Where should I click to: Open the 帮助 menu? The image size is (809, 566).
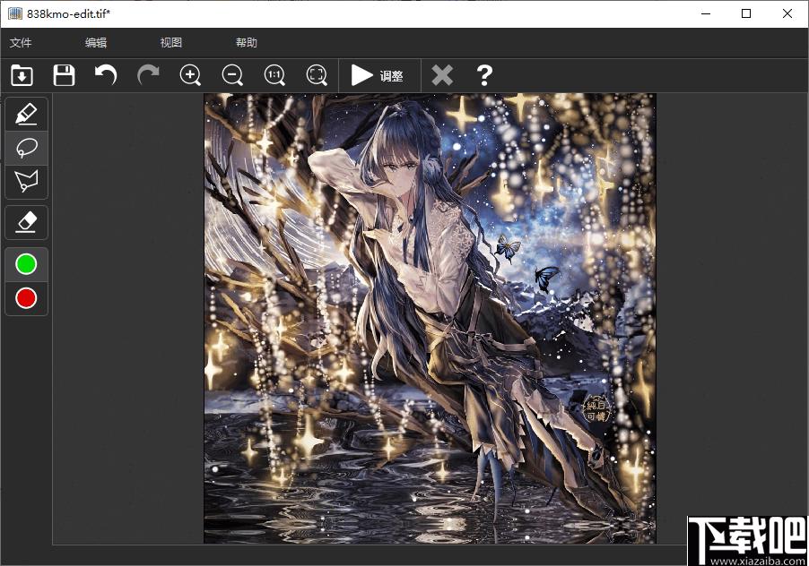pyautogui.click(x=247, y=43)
